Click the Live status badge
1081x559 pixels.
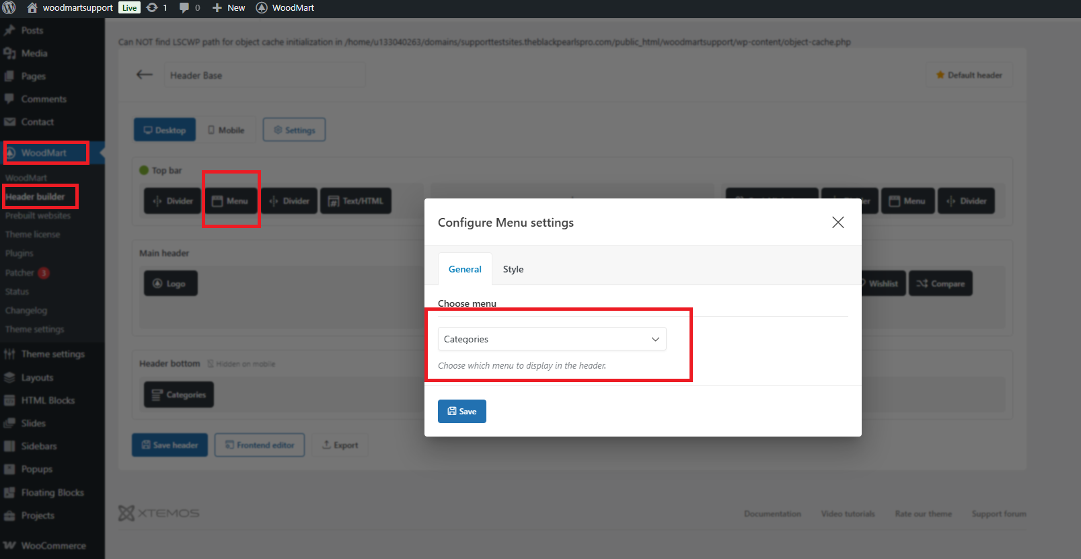click(x=130, y=8)
